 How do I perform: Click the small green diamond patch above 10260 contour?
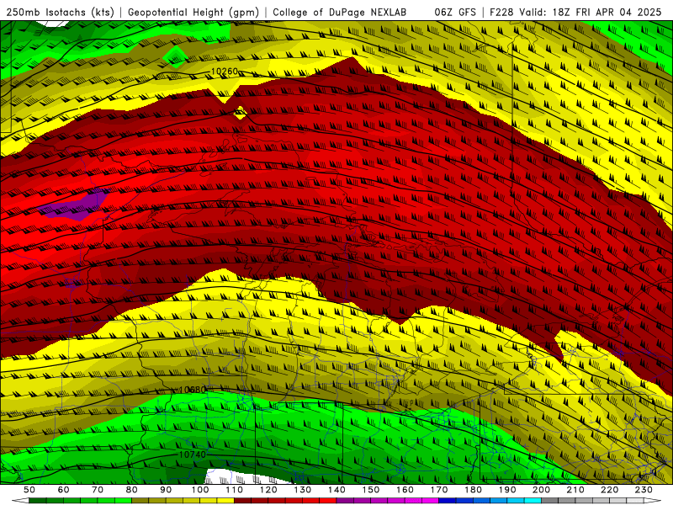(x=175, y=56)
